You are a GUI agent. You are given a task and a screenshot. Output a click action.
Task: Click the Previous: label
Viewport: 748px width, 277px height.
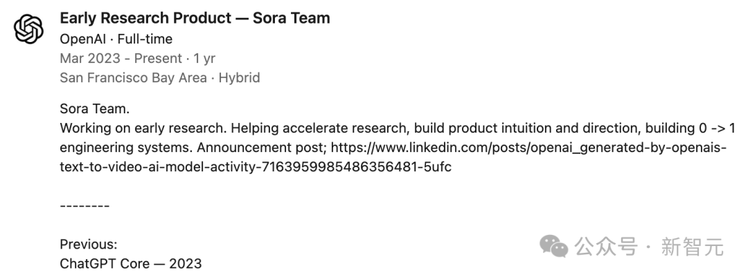(89, 244)
